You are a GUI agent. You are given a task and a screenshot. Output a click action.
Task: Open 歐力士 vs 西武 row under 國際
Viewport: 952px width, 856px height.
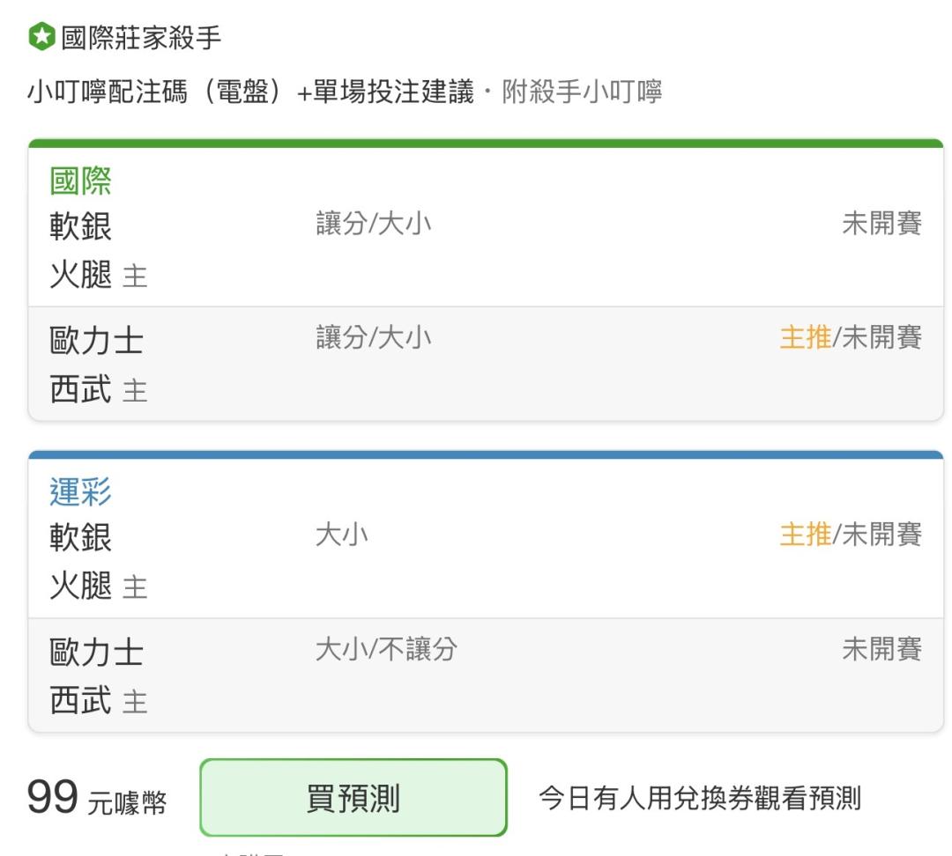[486, 364]
